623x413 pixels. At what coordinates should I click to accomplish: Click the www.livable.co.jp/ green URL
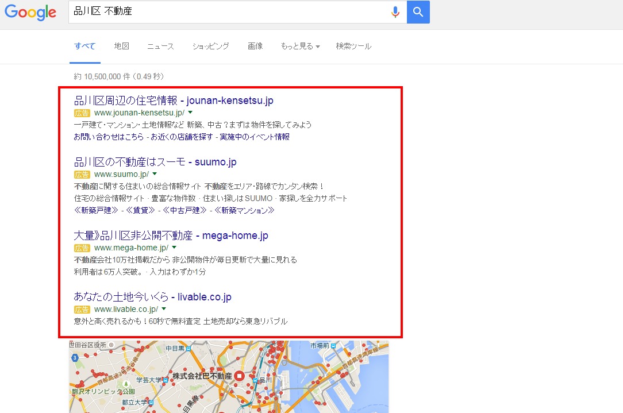coord(126,309)
